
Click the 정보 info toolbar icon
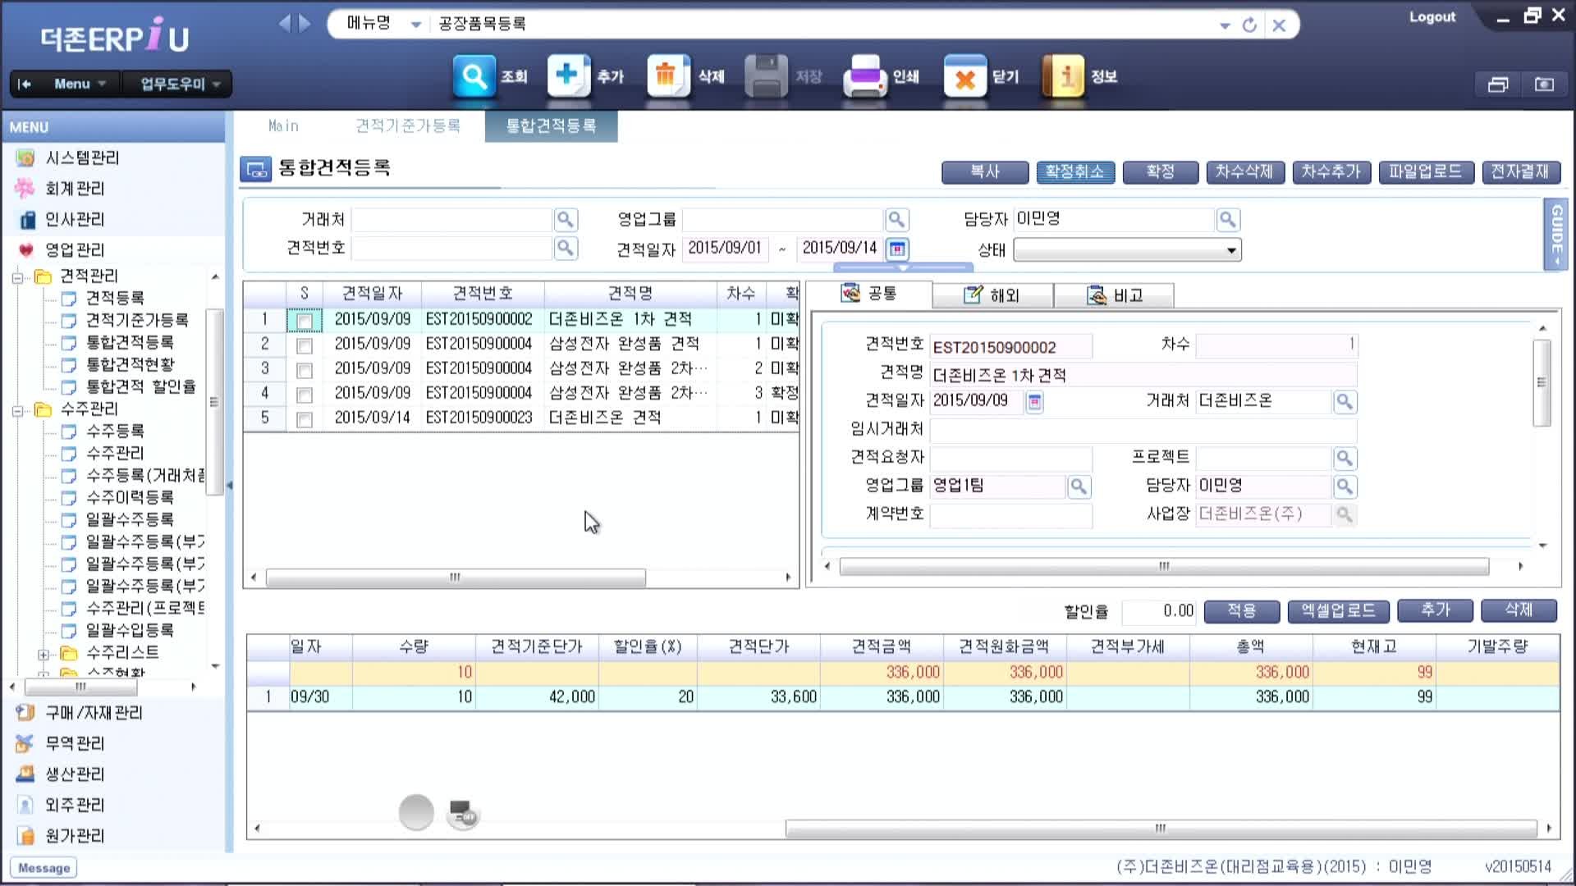point(1063,77)
